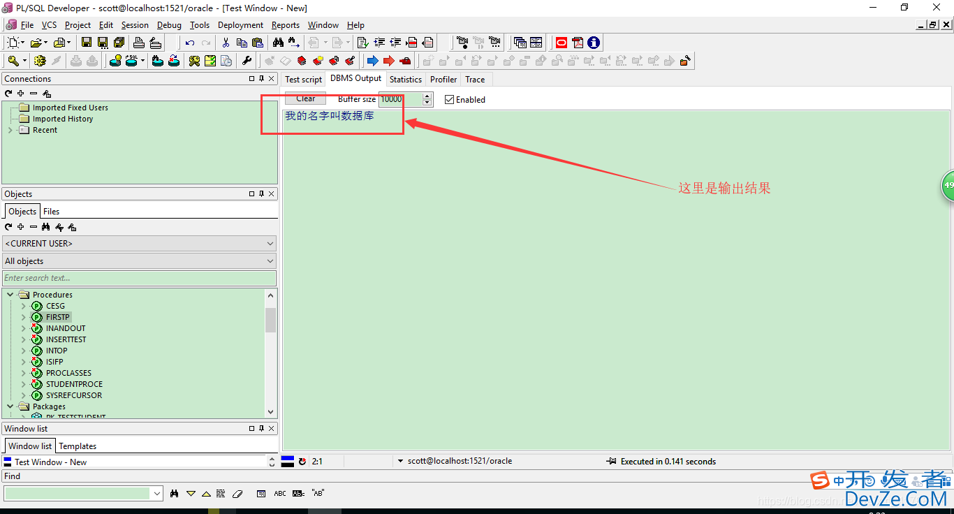The width and height of the screenshot is (954, 514).
Task: Switch to the Profiler tab
Action: [x=443, y=80]
